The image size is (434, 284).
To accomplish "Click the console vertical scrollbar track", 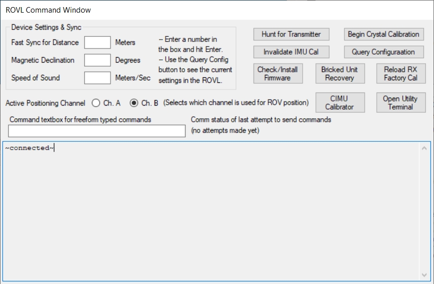I will (x=424, y=212).
